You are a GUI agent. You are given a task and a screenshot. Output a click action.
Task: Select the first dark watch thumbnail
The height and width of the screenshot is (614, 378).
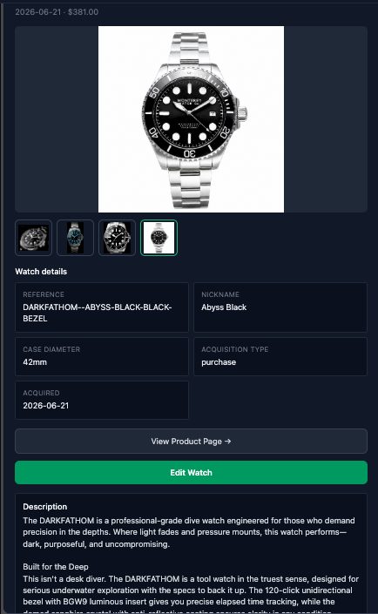click(33, 238)
